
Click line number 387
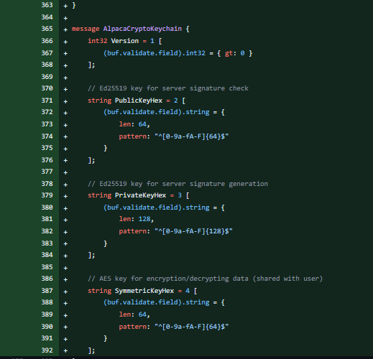click(47, 291)
